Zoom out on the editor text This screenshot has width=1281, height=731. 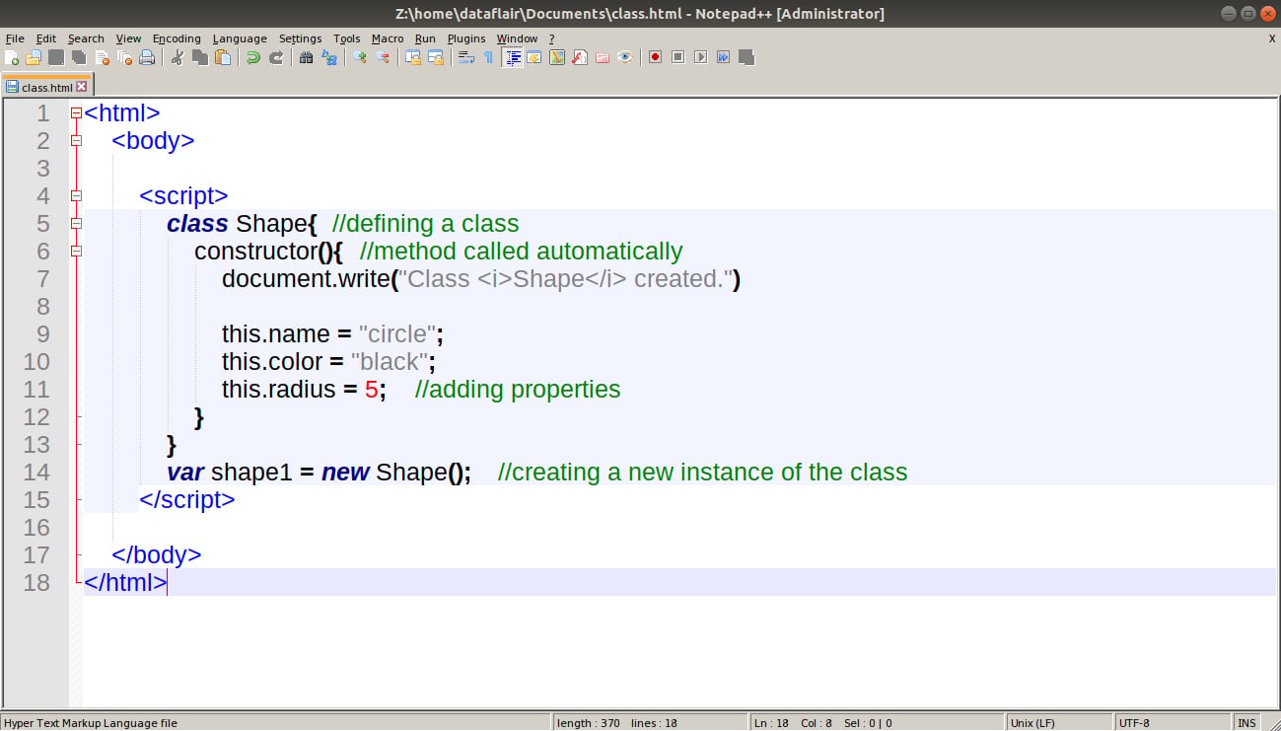[x=383, y=57]
